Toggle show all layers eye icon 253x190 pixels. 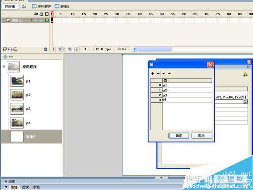(36, 14)
